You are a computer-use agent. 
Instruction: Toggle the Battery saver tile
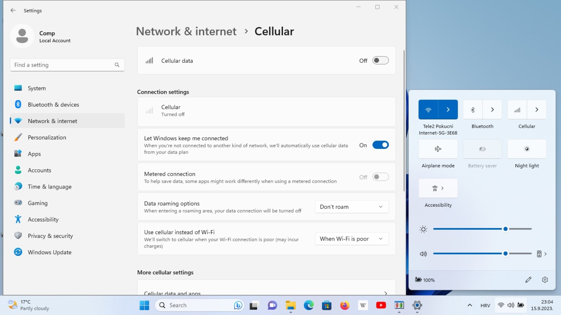[482, 149]
